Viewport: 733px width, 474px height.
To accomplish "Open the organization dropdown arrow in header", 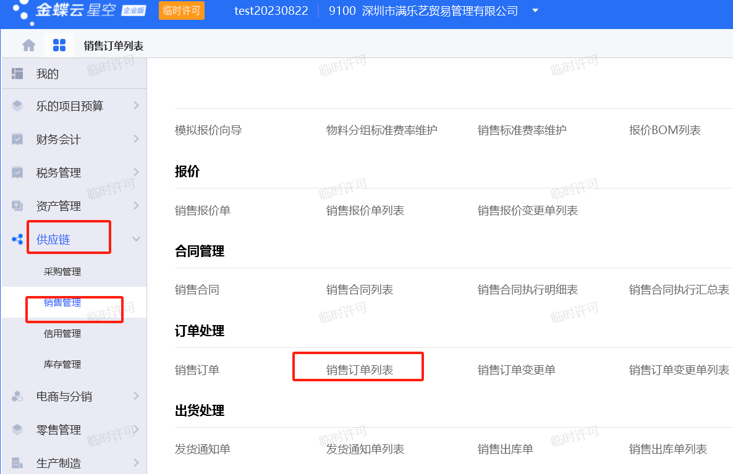I will [535, 11].
